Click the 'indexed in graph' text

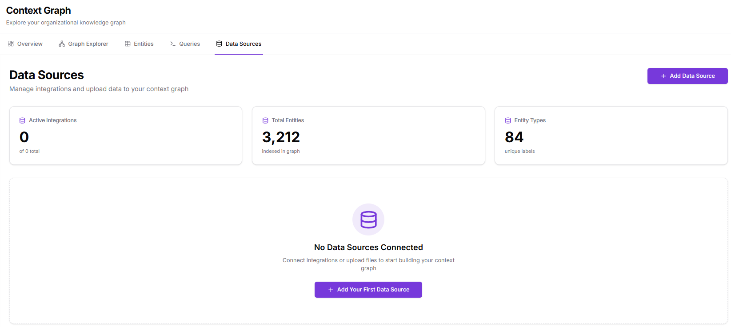click(x=281, y=152)
